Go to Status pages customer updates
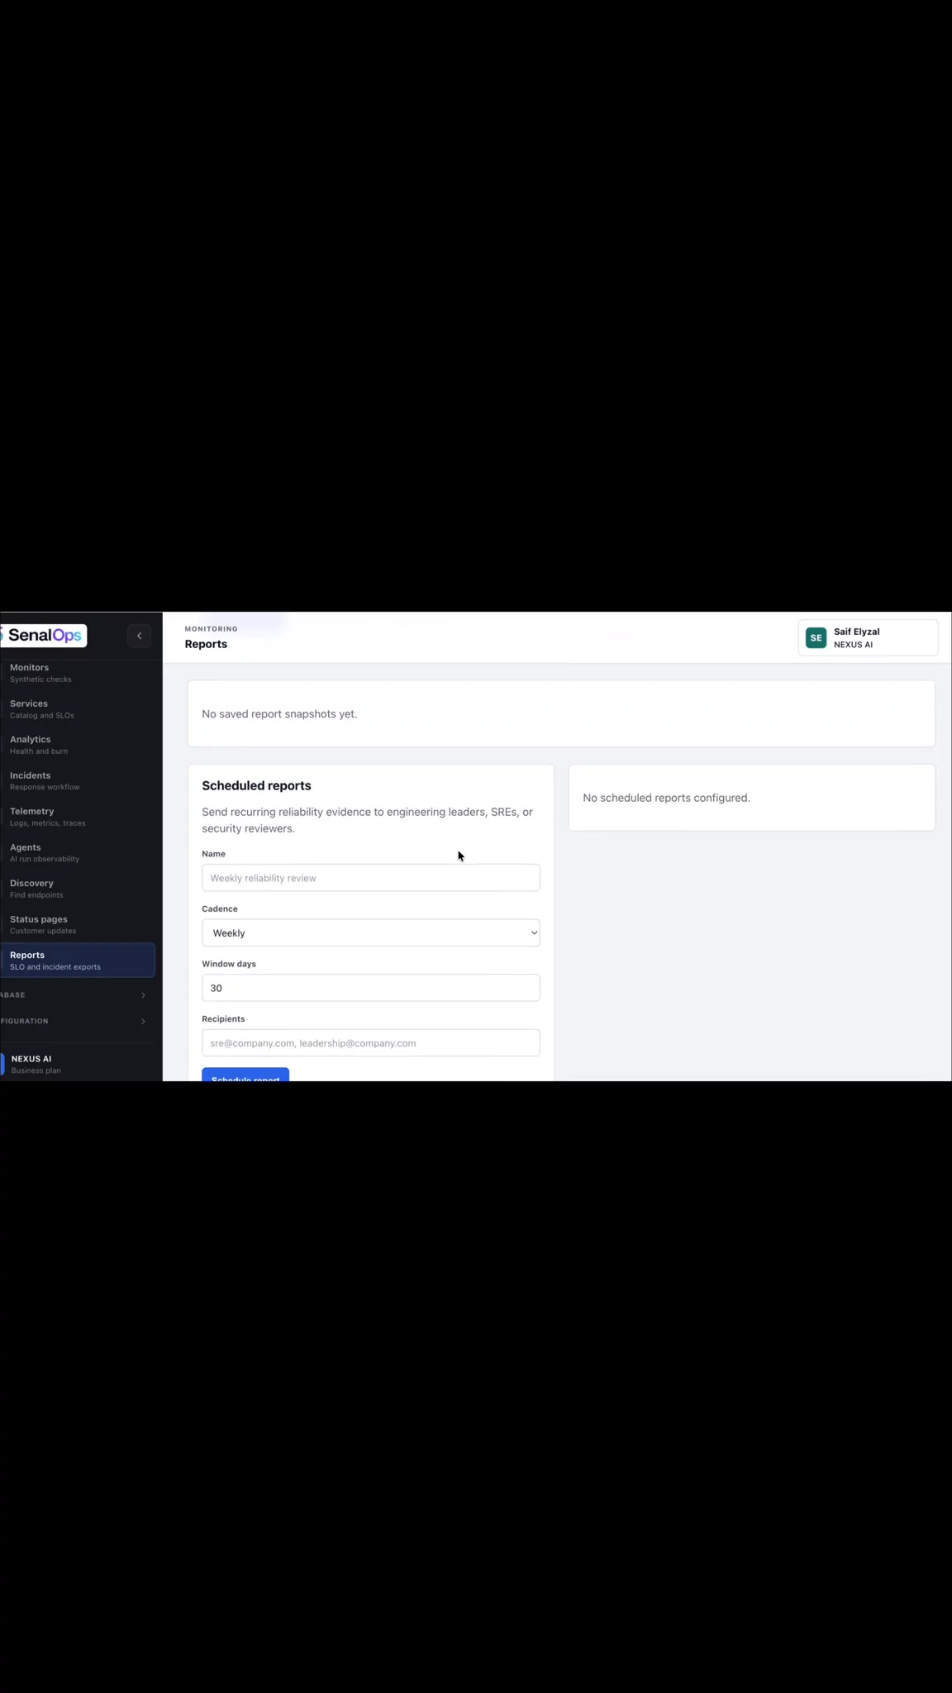Viewport: 952px width, 1693px height. 78,924
